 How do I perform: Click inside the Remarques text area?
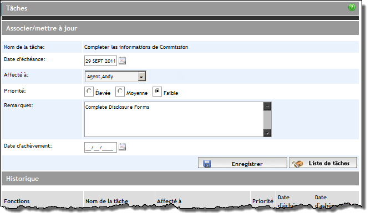click(x=174, y=119)
